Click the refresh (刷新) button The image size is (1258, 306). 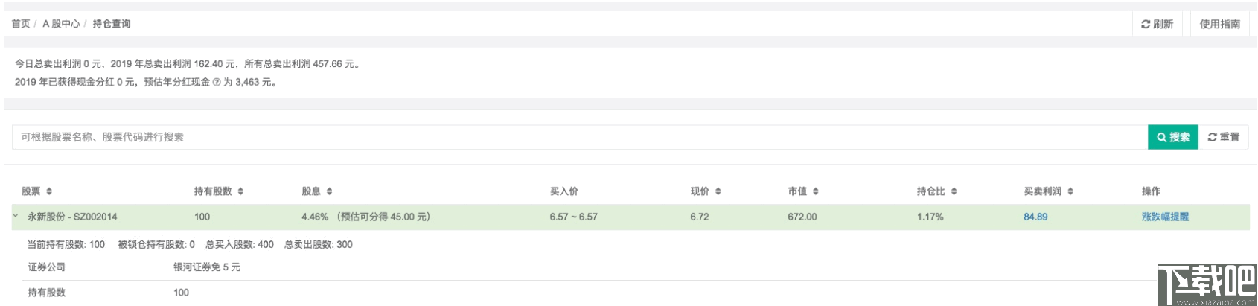[1157, 24]
